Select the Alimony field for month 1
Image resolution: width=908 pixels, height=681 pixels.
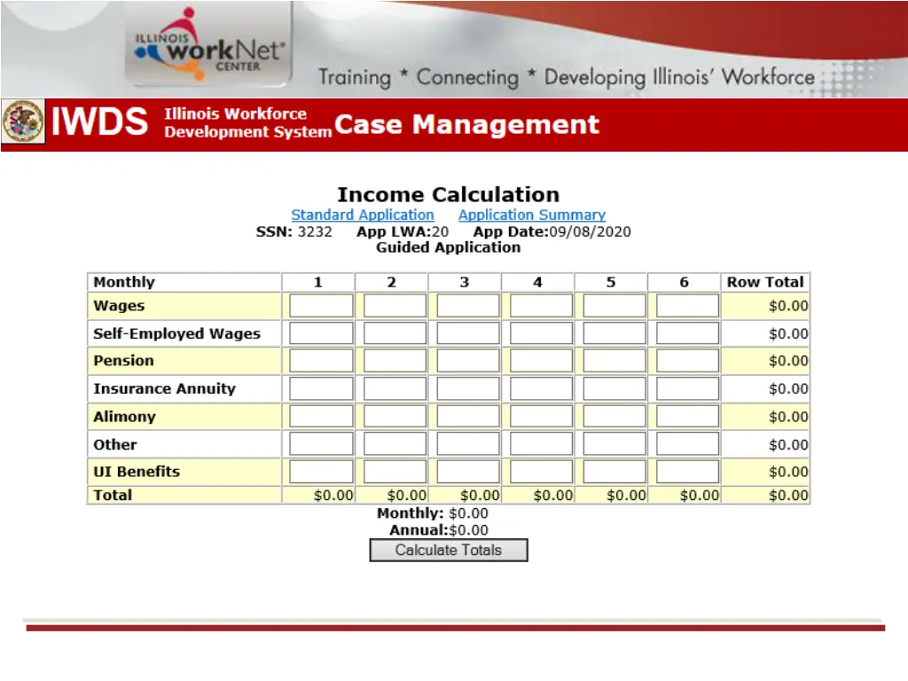click(x=321, y=417)
